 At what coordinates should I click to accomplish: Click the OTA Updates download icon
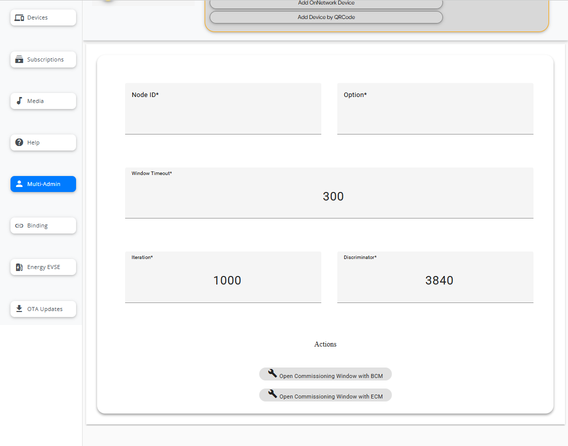[20, 308]
